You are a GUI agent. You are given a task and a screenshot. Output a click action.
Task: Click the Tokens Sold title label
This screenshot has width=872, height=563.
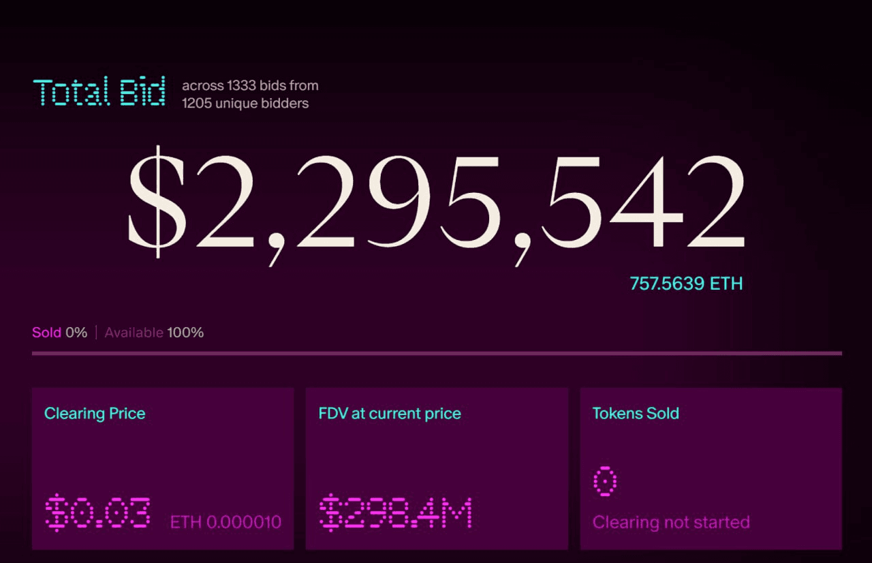(x=636, y=414)
